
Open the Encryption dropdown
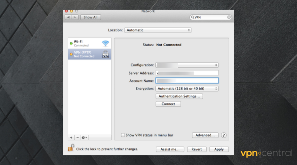pyautogui.click(x=187, y=88)
